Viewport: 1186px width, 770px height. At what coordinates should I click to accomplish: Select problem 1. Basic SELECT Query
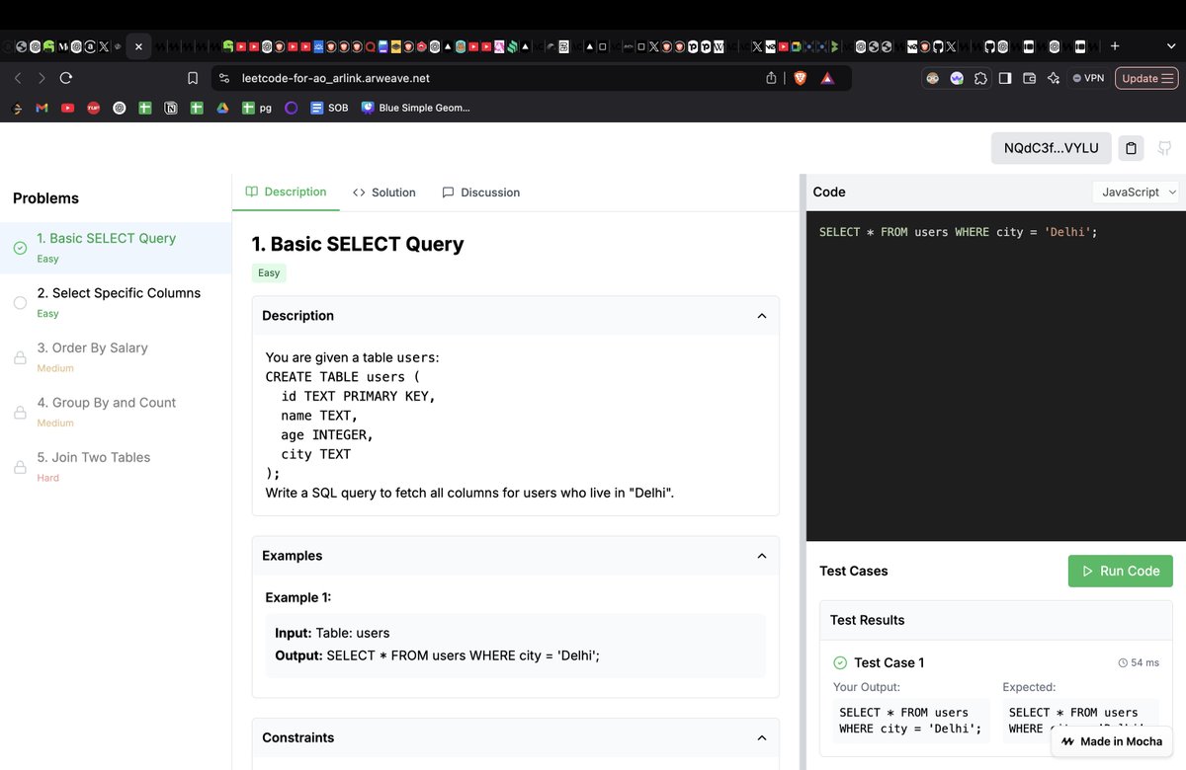pos(116,247)
